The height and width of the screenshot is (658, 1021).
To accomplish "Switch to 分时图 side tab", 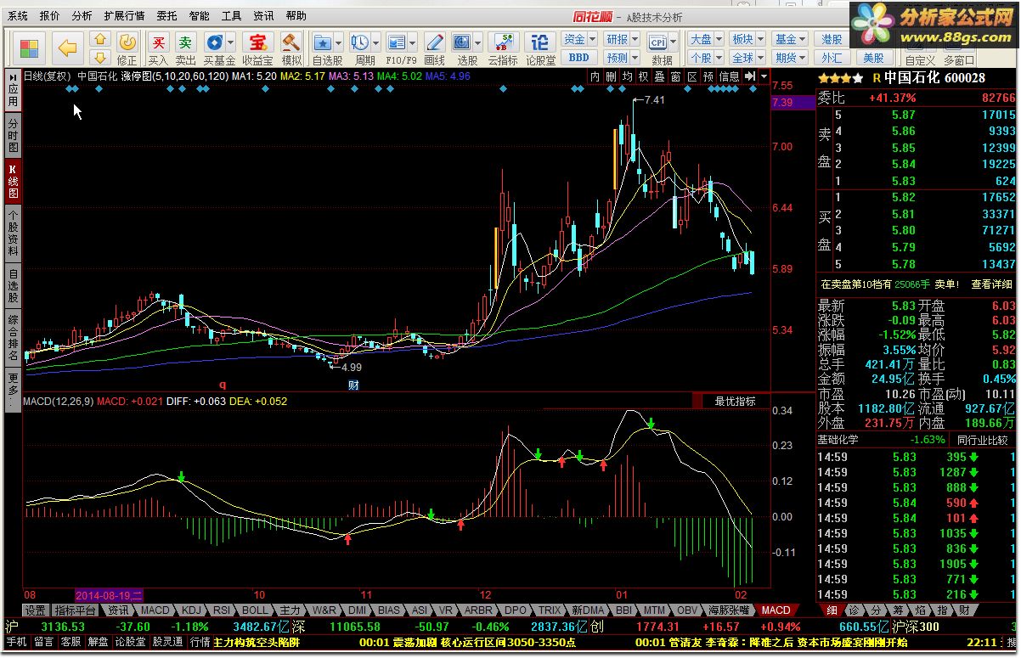I will [x=13, y=135].
